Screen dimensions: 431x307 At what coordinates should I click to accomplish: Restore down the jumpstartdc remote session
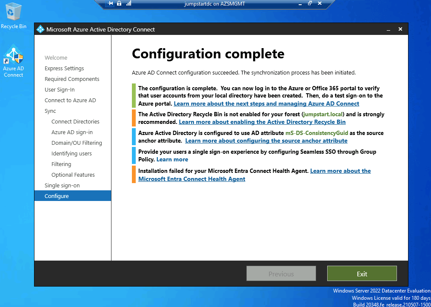[x=310, y=3]
